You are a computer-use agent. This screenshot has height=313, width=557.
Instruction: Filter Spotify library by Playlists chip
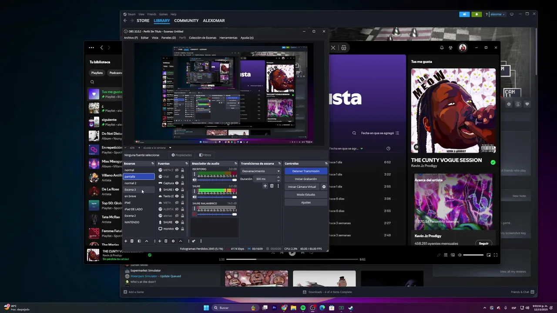[97, 73]
